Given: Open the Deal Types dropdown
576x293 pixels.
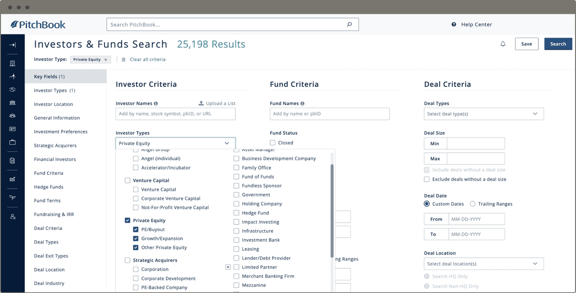Looking at the screenshot, I should (483, 114).
